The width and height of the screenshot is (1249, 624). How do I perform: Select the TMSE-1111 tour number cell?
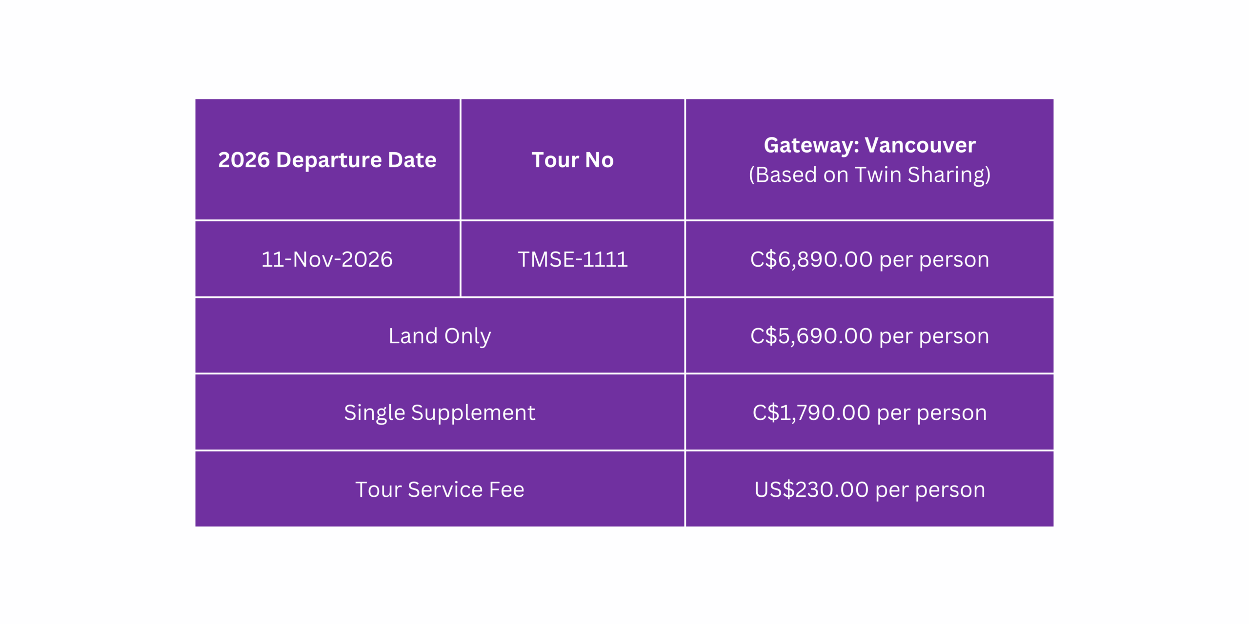coord(573,259)
